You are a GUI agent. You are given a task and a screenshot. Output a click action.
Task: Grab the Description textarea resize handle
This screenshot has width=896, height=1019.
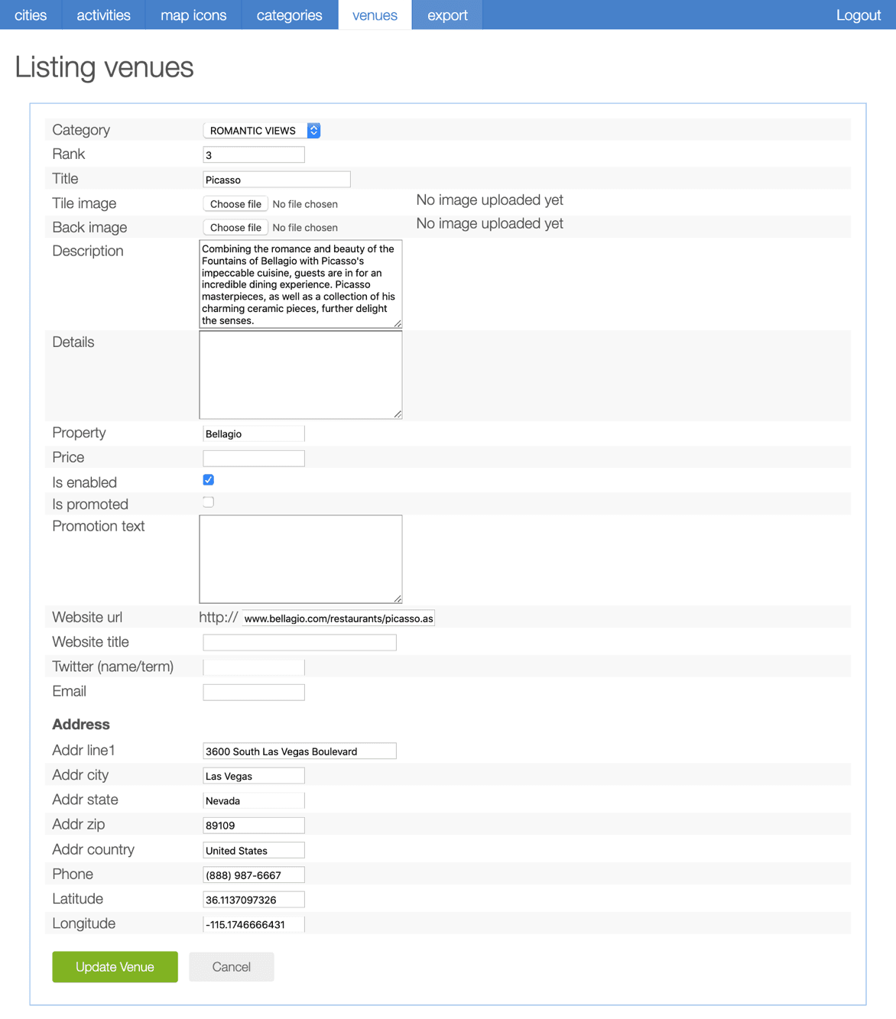coord(398,324)
